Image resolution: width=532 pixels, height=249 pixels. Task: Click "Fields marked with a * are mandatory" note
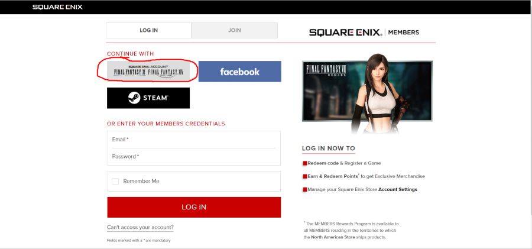coord(138,241)
